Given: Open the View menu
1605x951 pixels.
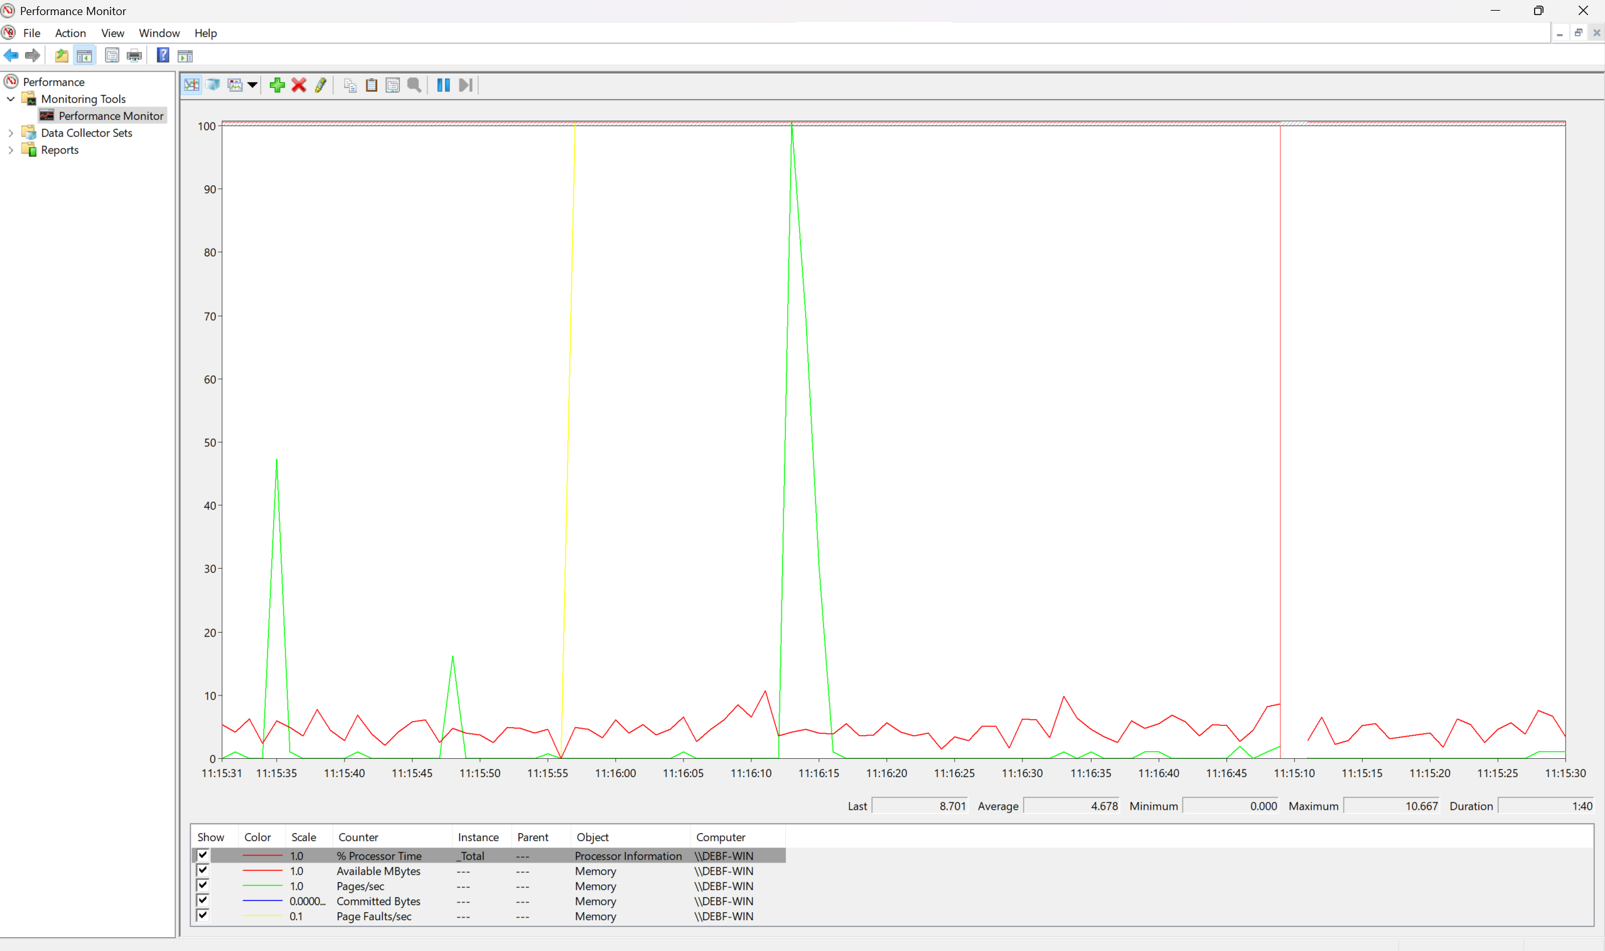Looking at the screenshot, I should pos(112,33).
